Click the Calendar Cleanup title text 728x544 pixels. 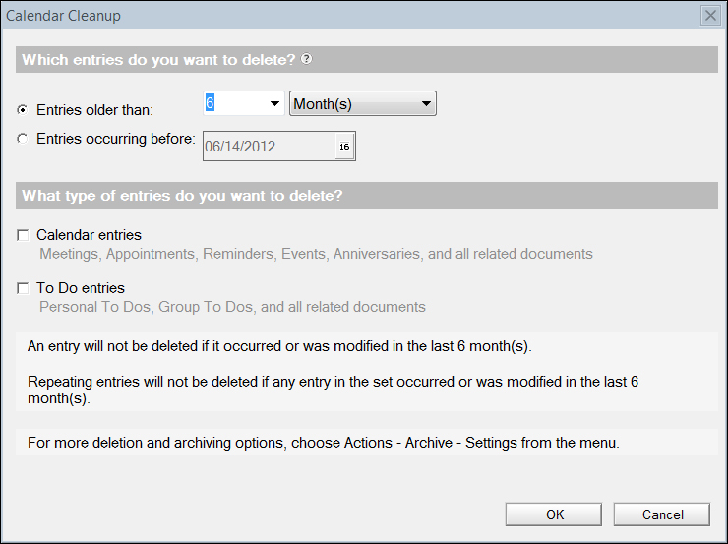[x=63, y=16]
